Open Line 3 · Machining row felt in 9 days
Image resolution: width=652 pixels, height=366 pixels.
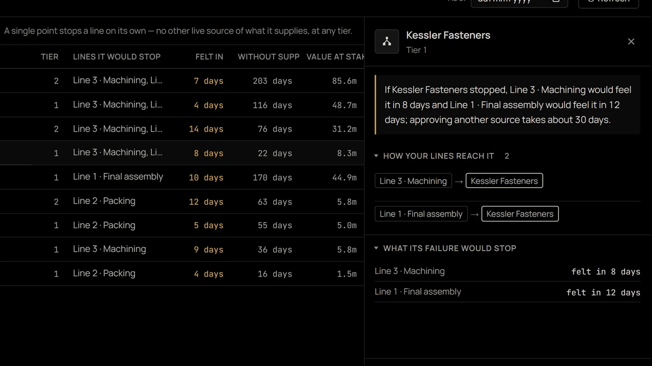click(x=182, y=249)
